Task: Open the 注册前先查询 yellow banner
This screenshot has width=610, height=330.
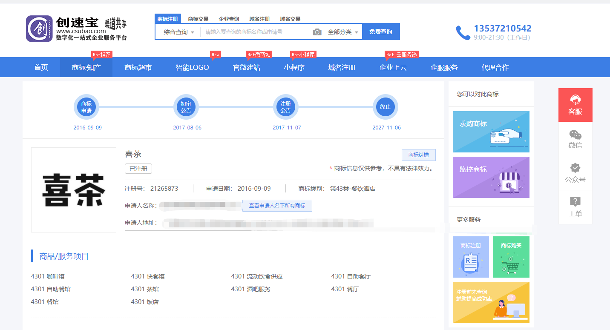Action: pyautogui.click(x=491, y=302)
